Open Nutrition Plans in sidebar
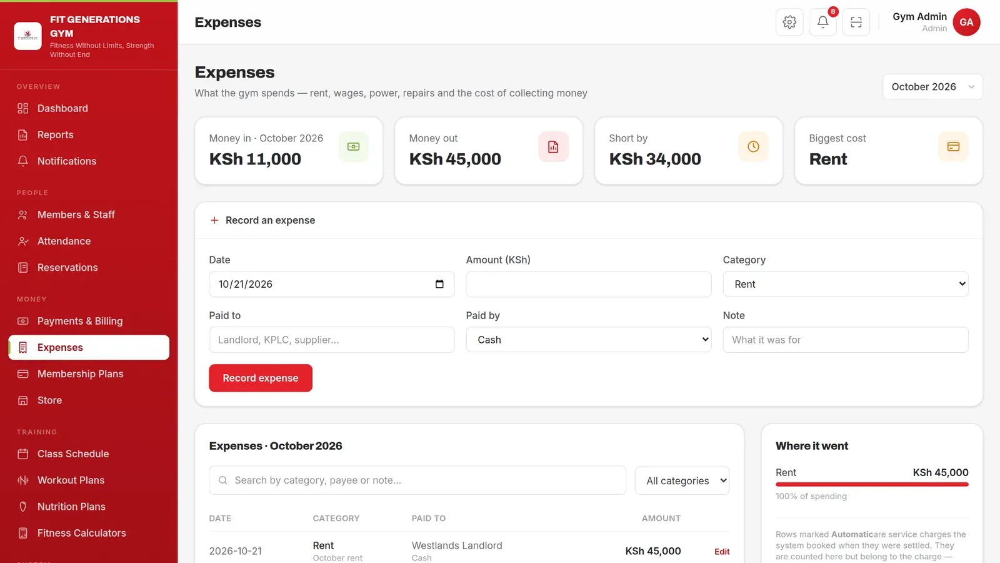The height and width of the screenshot is (563, 1000). coord(89,507)
